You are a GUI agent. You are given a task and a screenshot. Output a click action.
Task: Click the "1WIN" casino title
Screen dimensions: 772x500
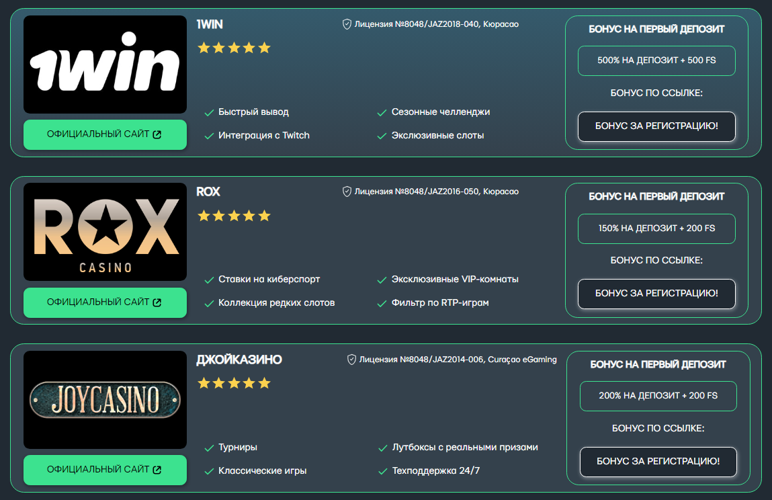(x=210, y=24)
